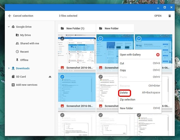Click the Shared with me people icon
The height and width of the screenshot is (140, 180).
(x=17, y=43)
